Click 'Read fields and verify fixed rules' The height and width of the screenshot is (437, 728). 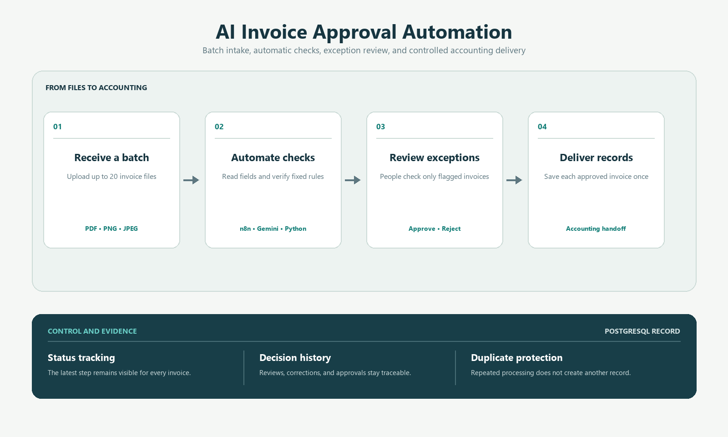point(273,177)
